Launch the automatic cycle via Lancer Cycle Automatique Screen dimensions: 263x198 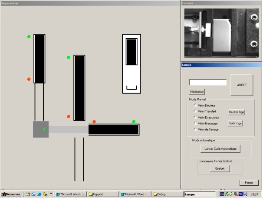[220, 149]
